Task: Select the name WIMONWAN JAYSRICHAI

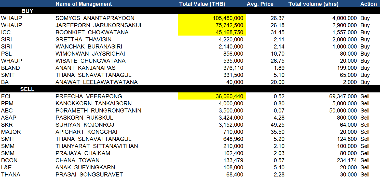Action: click(90, 54)
